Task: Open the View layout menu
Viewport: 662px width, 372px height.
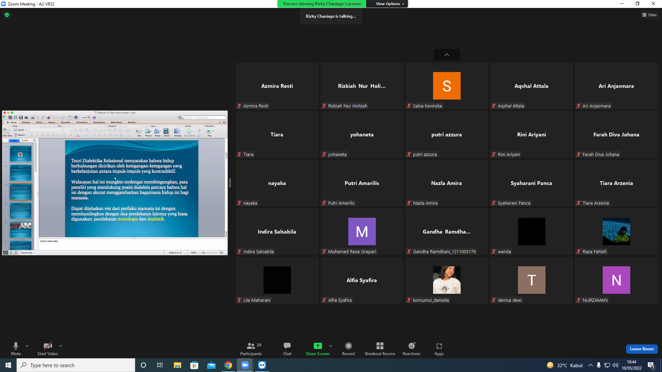Action: coord(650,15)
